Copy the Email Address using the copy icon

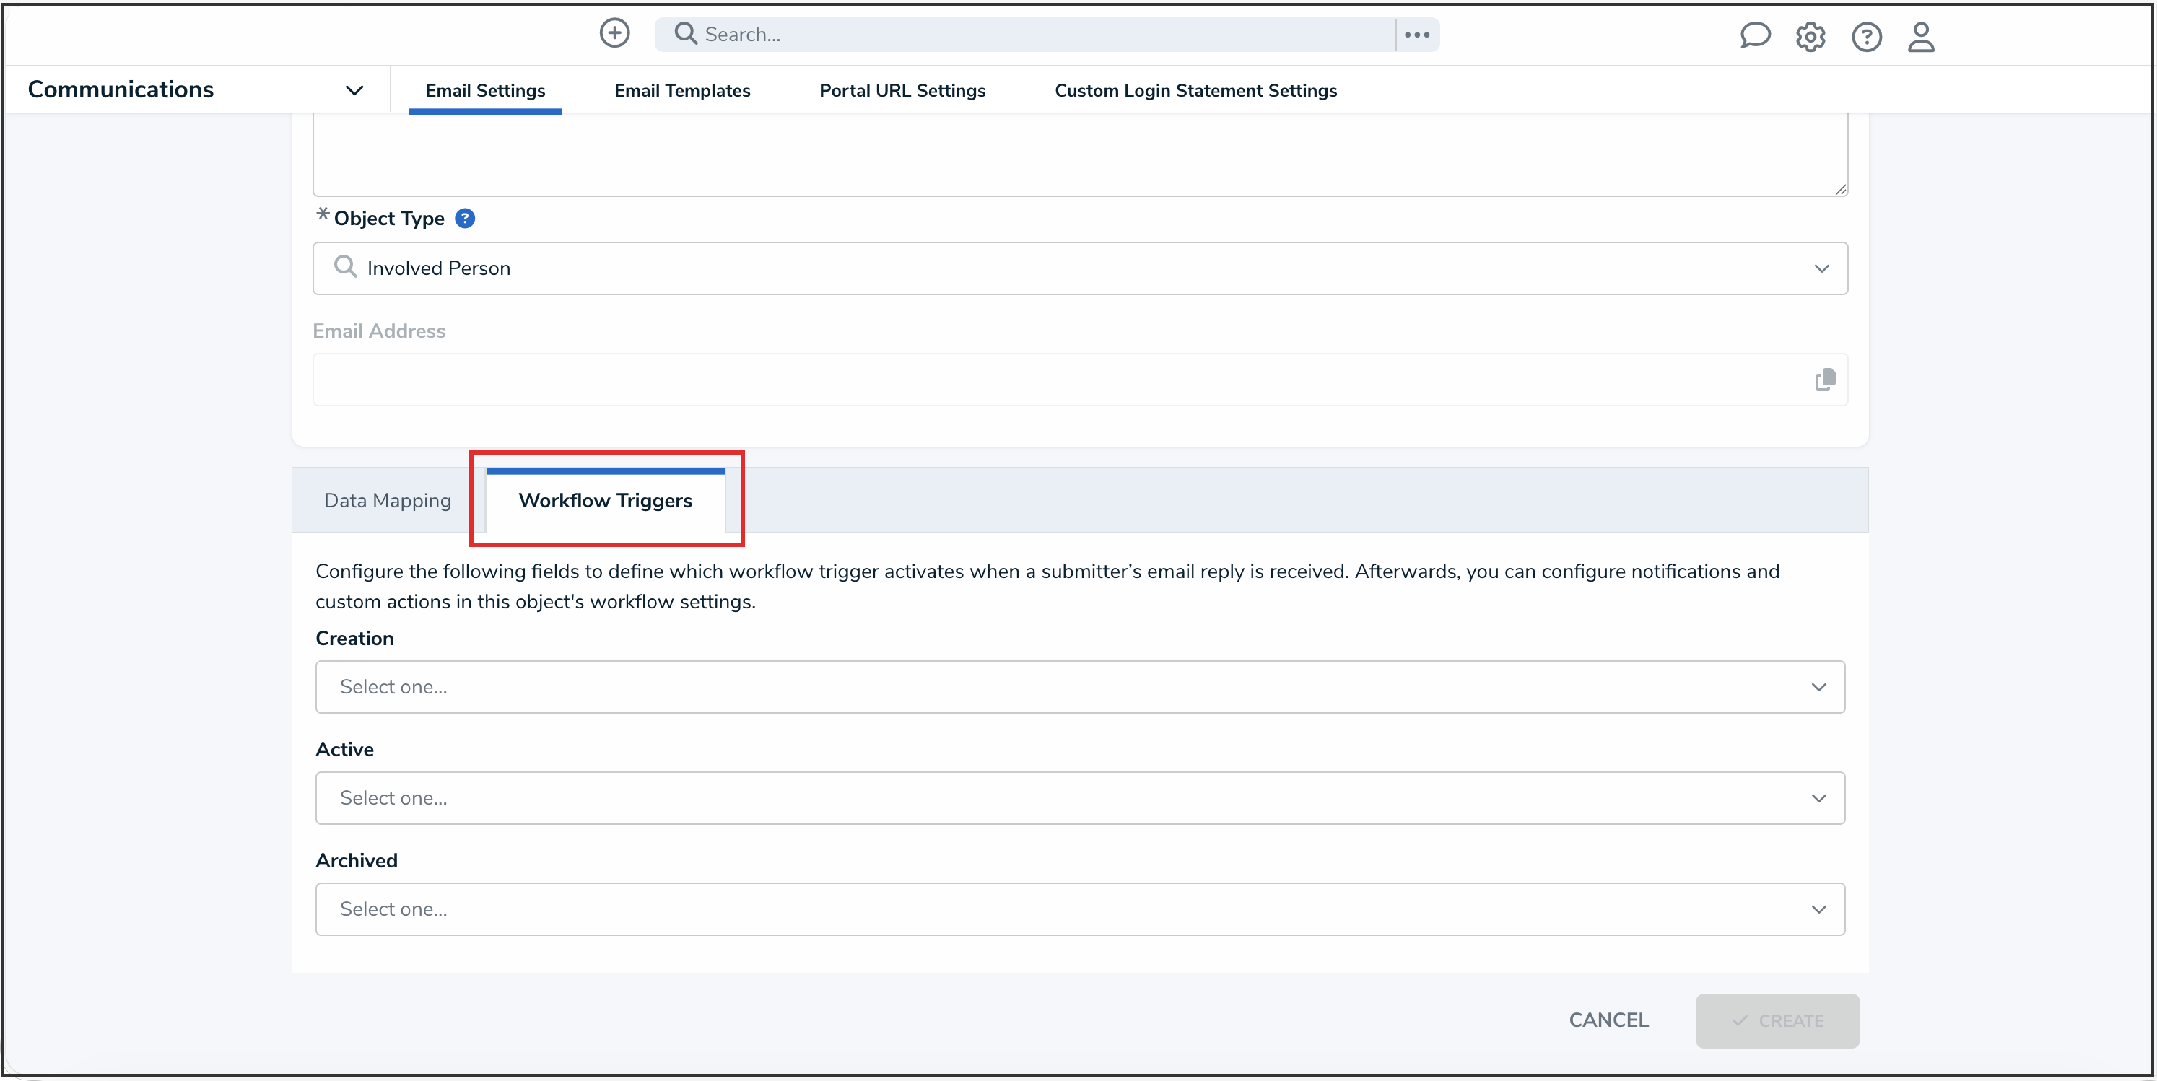(1825, 380)
